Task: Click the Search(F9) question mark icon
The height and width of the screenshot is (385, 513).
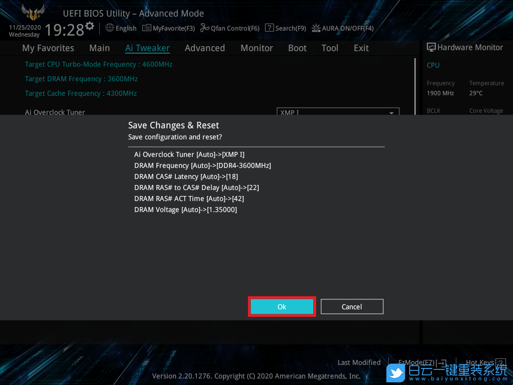Action: tap(270, 28)
